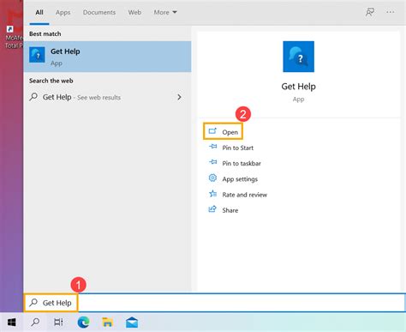Viewport: 406px width, 332px height.
Task: Click the taskbar Search icon
Action: click(x=35, y=323)
